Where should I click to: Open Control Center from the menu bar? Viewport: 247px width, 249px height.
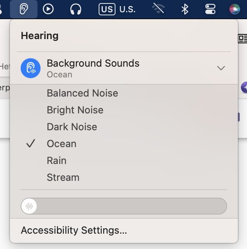(x=210, y=9)
